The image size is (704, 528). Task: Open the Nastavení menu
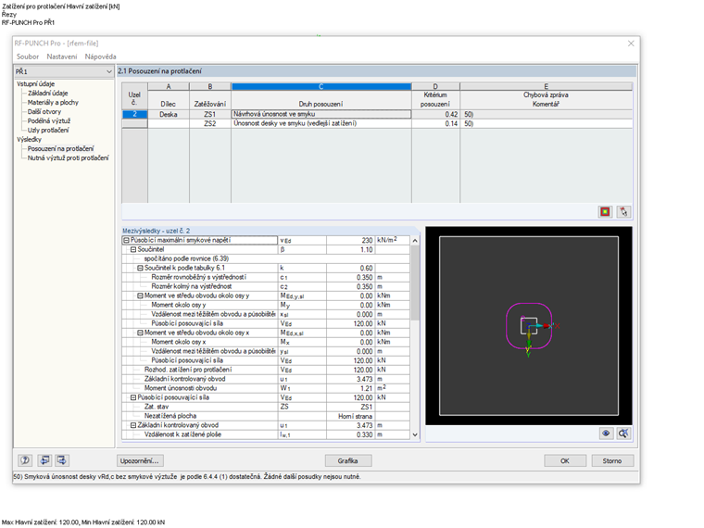62,57
